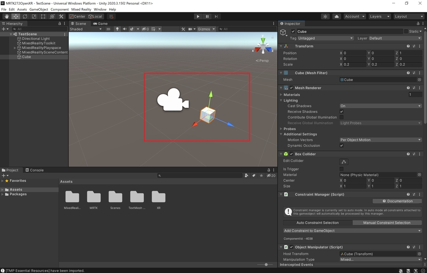427x273 pixels.
Task: Select the Hand tool in the toolbar
Action: tap(7, 16)
